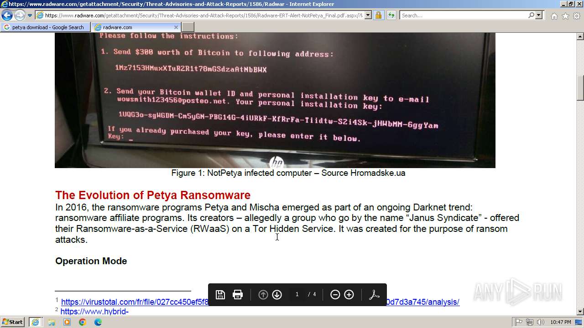Go to next PDF page arrow
This screenshot has height=328, width=584.
click(x=277, y=295)
